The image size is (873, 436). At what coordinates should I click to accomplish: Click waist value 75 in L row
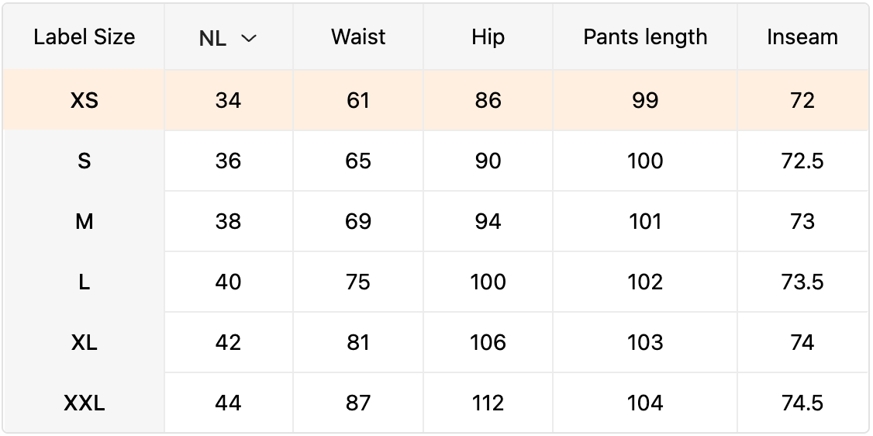click(358, 282)
